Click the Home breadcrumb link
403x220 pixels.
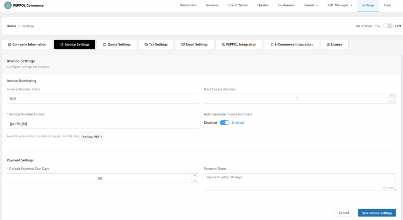click(x=11, y=26)
